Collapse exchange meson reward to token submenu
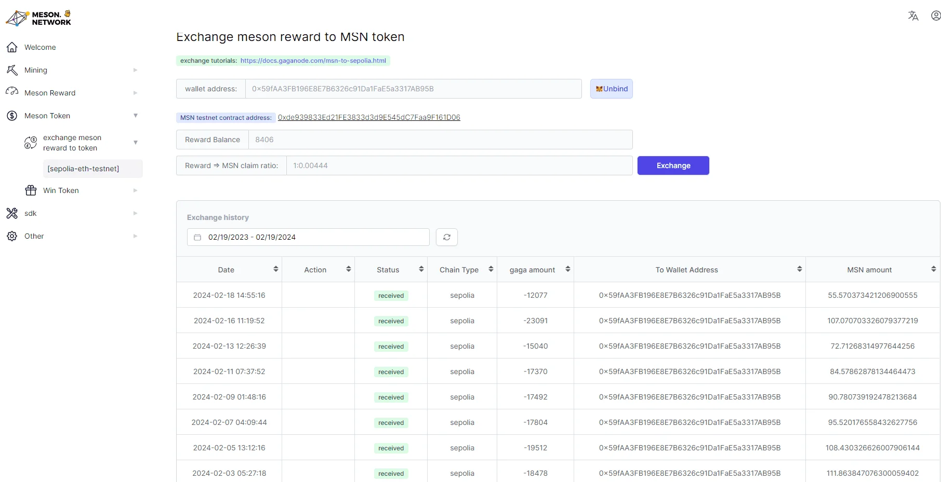Screen dimensions: 941x482 135,143
